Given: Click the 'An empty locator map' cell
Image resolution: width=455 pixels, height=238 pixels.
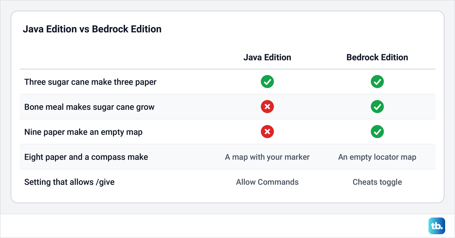Looking at the screenshot, I should [x=377, y=157].
